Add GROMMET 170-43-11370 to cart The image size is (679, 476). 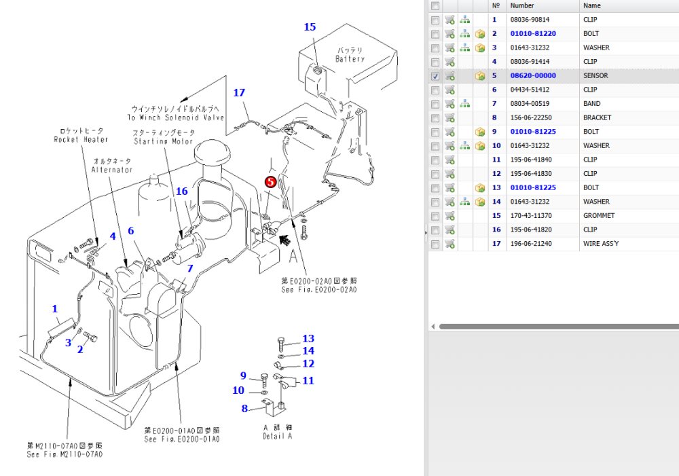click(x=450, y=216)
